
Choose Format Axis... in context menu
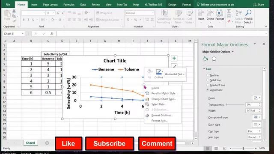[163, 121]
